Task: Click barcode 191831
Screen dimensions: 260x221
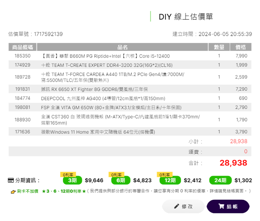Action: pos(23,89)
